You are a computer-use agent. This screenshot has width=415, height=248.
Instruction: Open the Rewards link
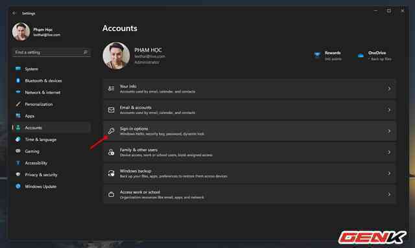pos(327,56)
